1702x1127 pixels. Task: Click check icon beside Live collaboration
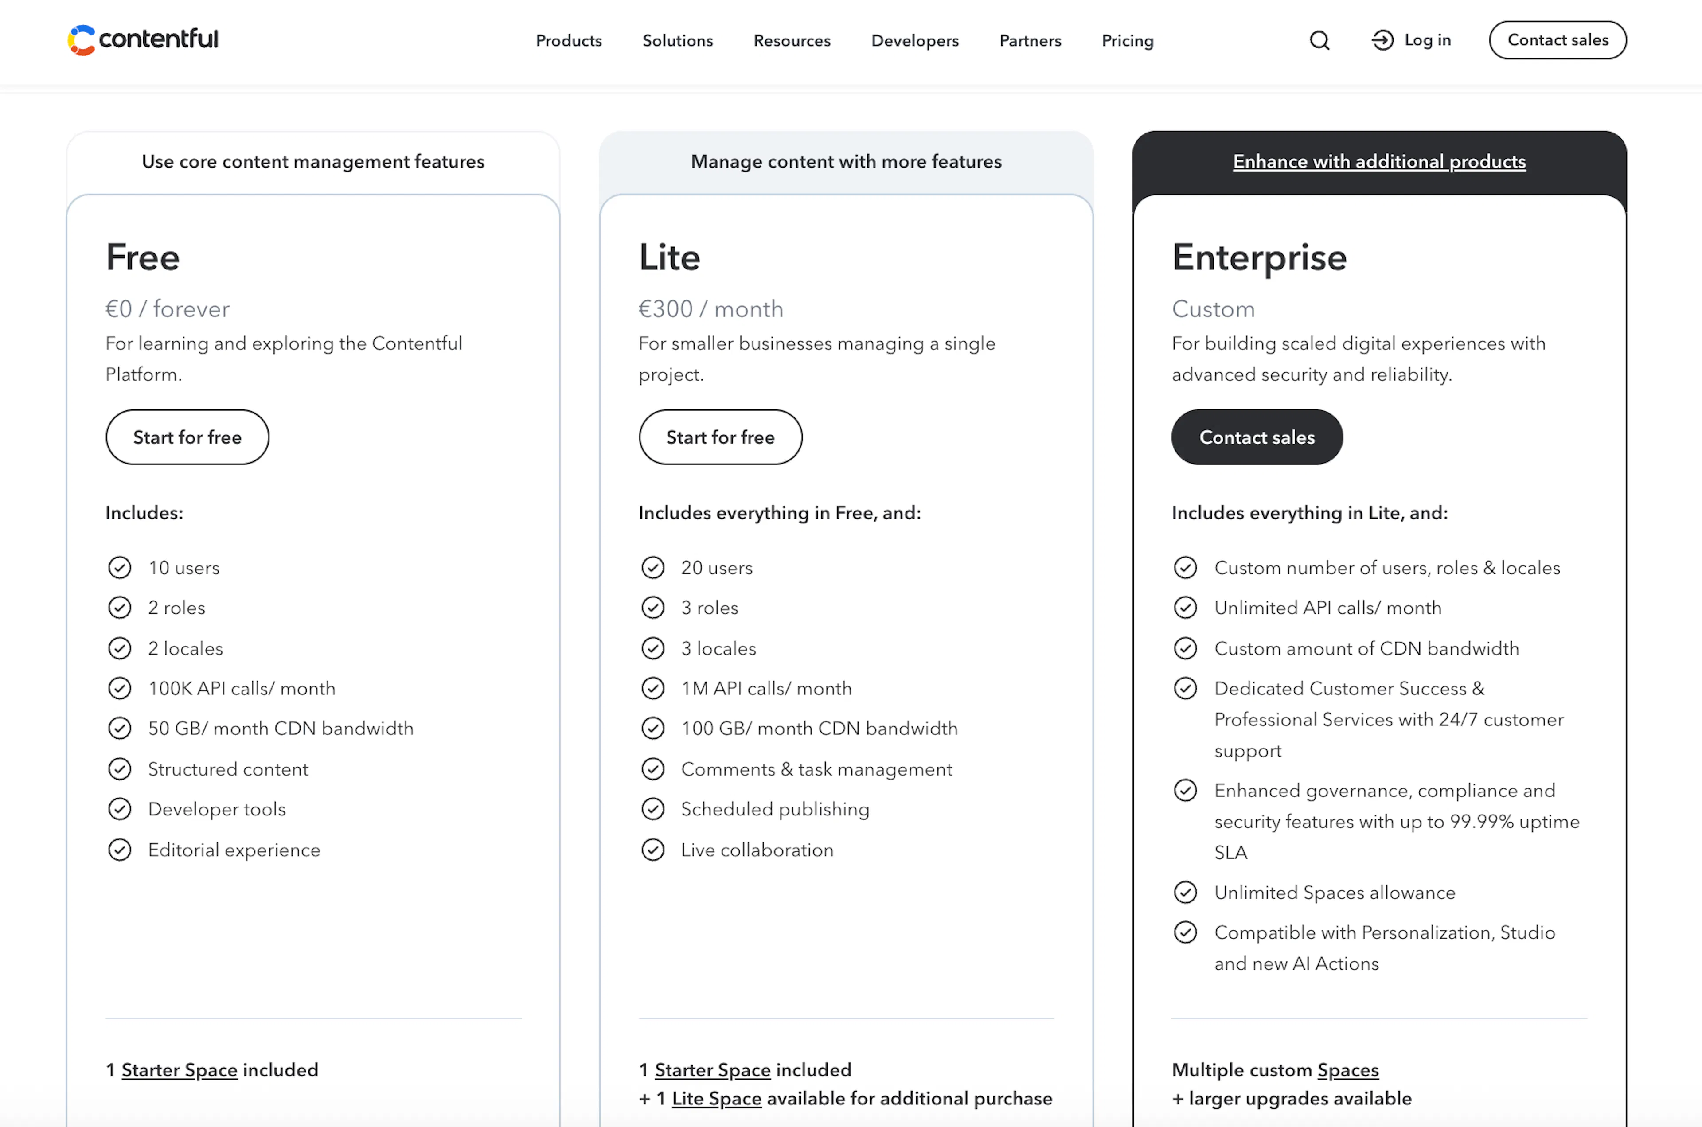coord(652,850)
